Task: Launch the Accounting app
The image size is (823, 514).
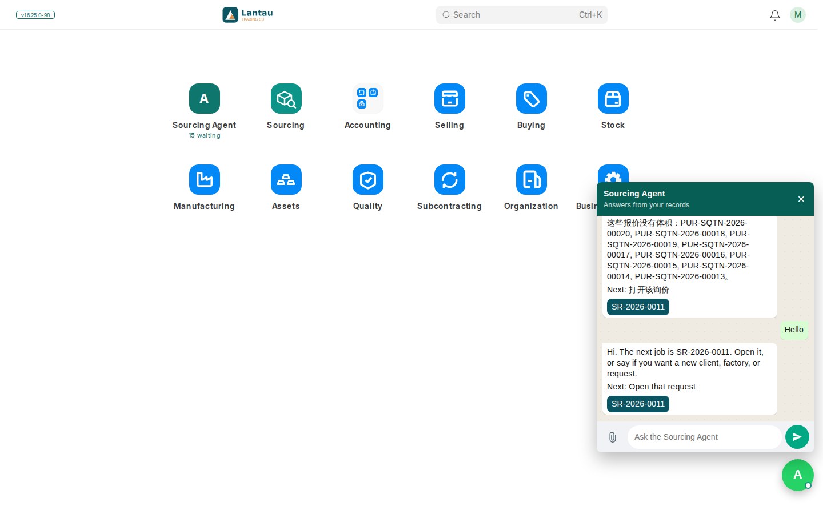Action: click(x=367, y=99)
